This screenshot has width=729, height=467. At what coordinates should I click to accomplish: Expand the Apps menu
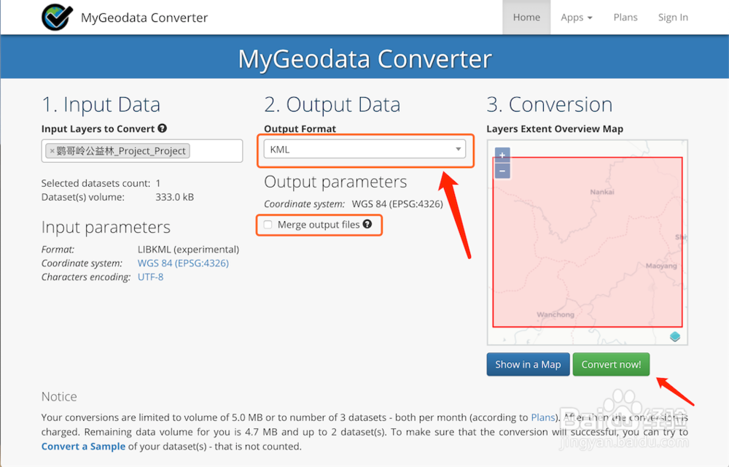(576, 18)
